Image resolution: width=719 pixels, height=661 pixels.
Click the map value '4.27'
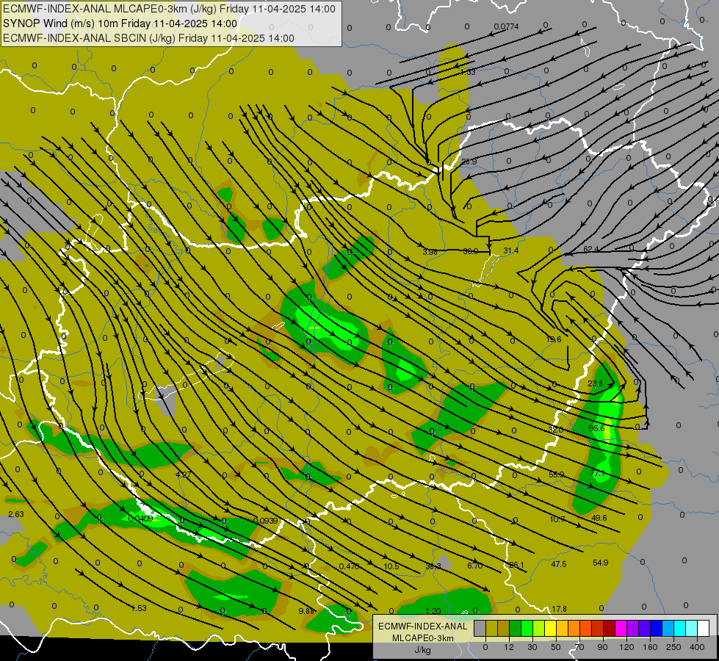point(183,474)
